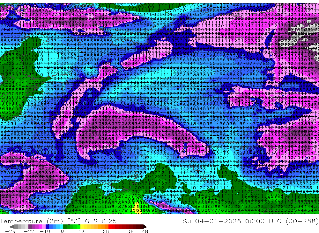Click the '-10' legend label
This screenshot has width=319, height=233.
(45, 231)
